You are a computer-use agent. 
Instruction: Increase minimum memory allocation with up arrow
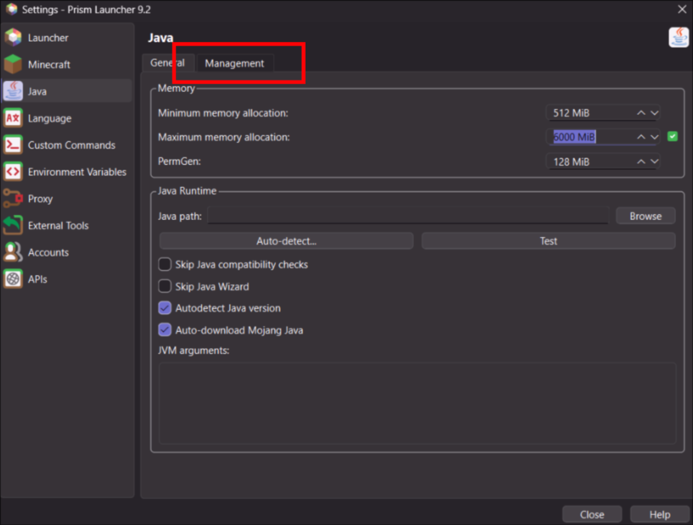(x=641, y=113)
